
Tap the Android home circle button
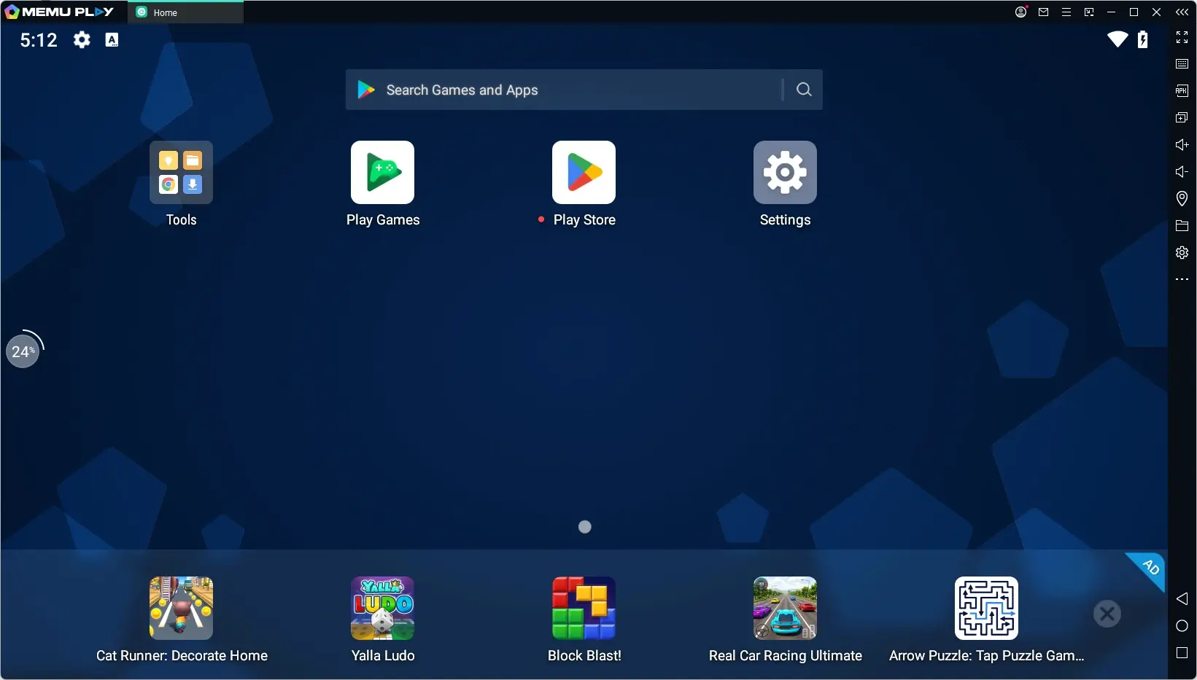coord(1182,626)
